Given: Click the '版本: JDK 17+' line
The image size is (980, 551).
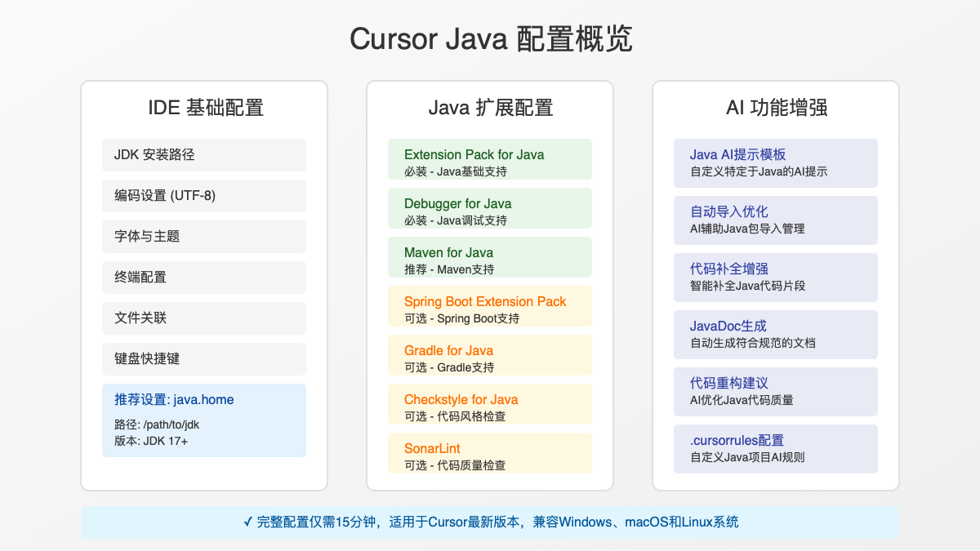Looking at the screenshot, I should click(x=149, y=441).
